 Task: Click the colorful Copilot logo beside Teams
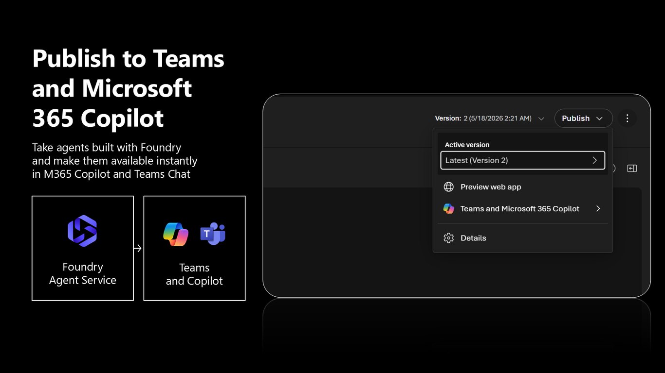[x=176, y=234]
